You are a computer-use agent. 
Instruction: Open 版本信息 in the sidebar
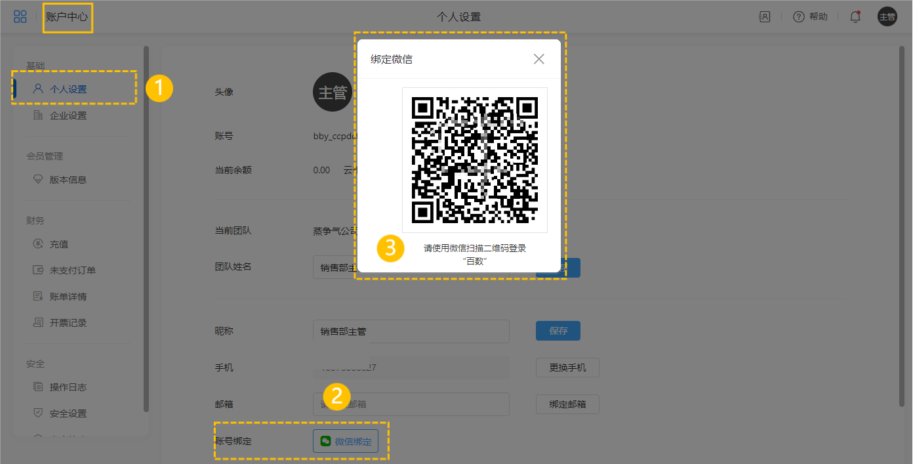(68, 180)
